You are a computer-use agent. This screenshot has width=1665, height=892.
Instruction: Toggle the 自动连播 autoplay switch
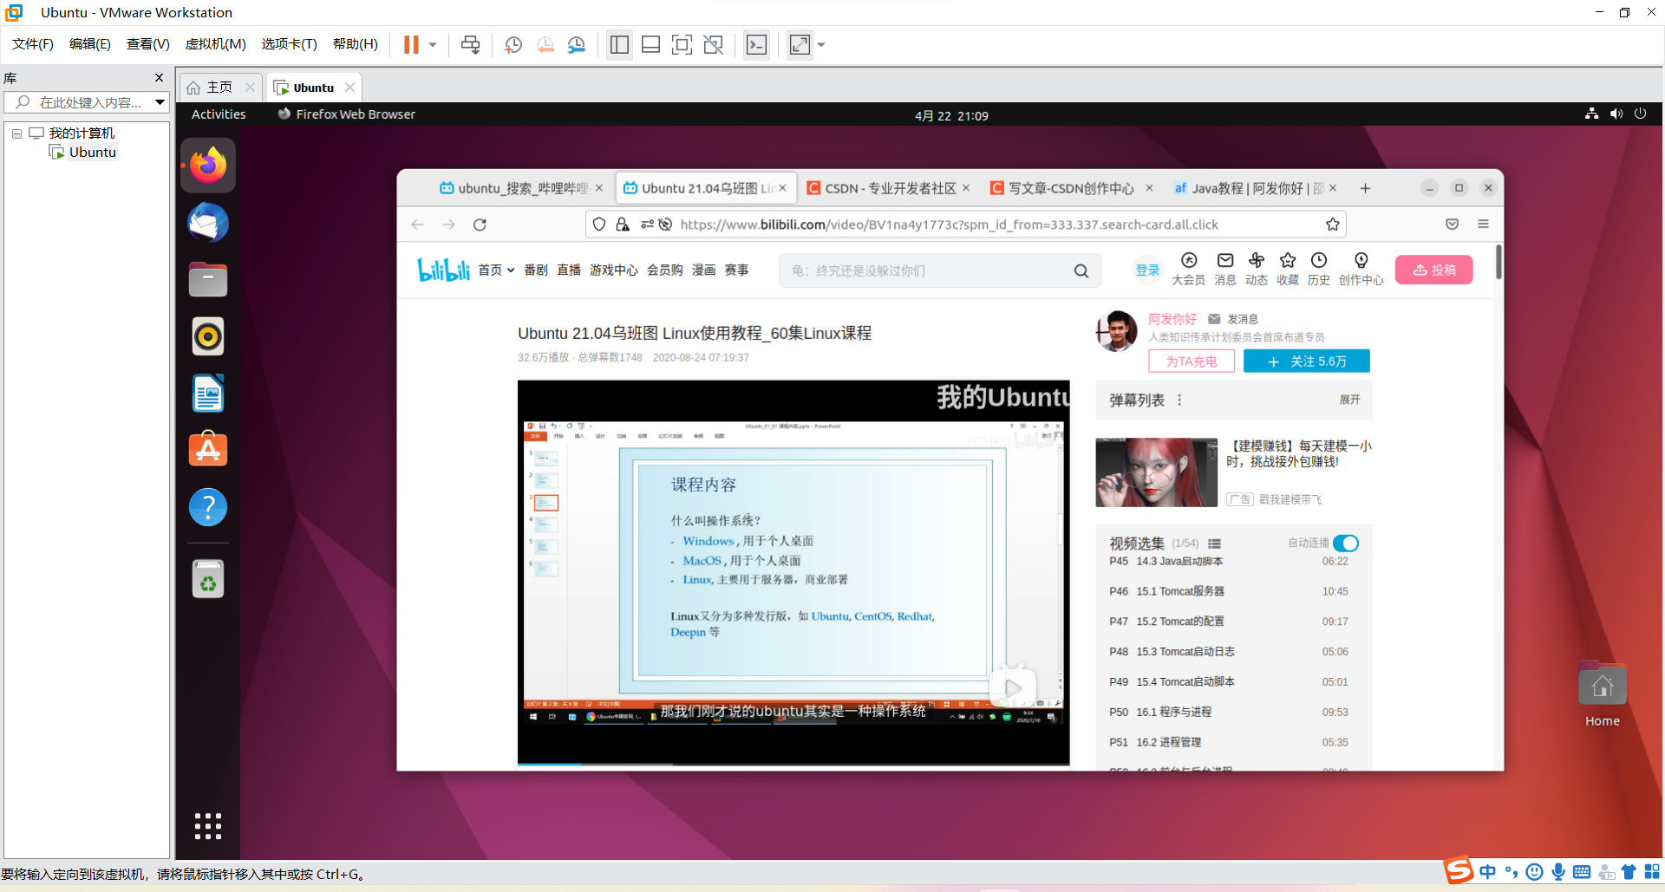pyautogui.click(x=1346, y=544)
